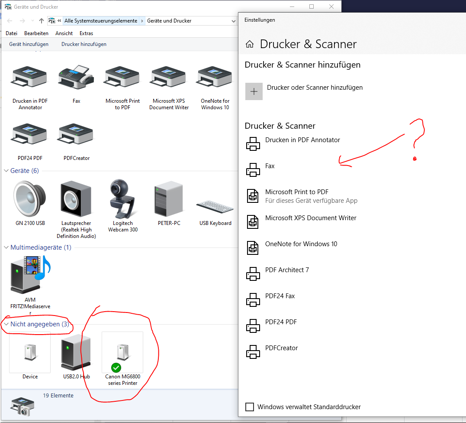
Task: Open the Ansicht menu
Action: pos(64,33)
